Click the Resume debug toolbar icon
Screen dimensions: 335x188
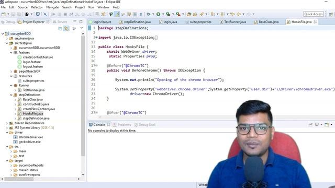(53, 14)
